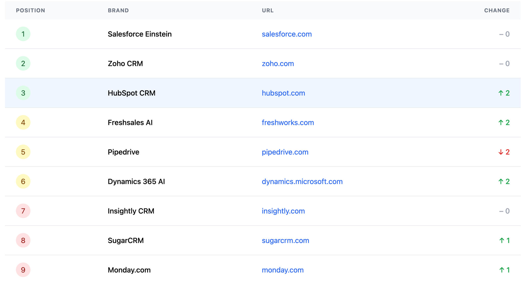Select the Dynamics 365 AI brand cell
Screen dimensions: 528x284
point(136,181)
